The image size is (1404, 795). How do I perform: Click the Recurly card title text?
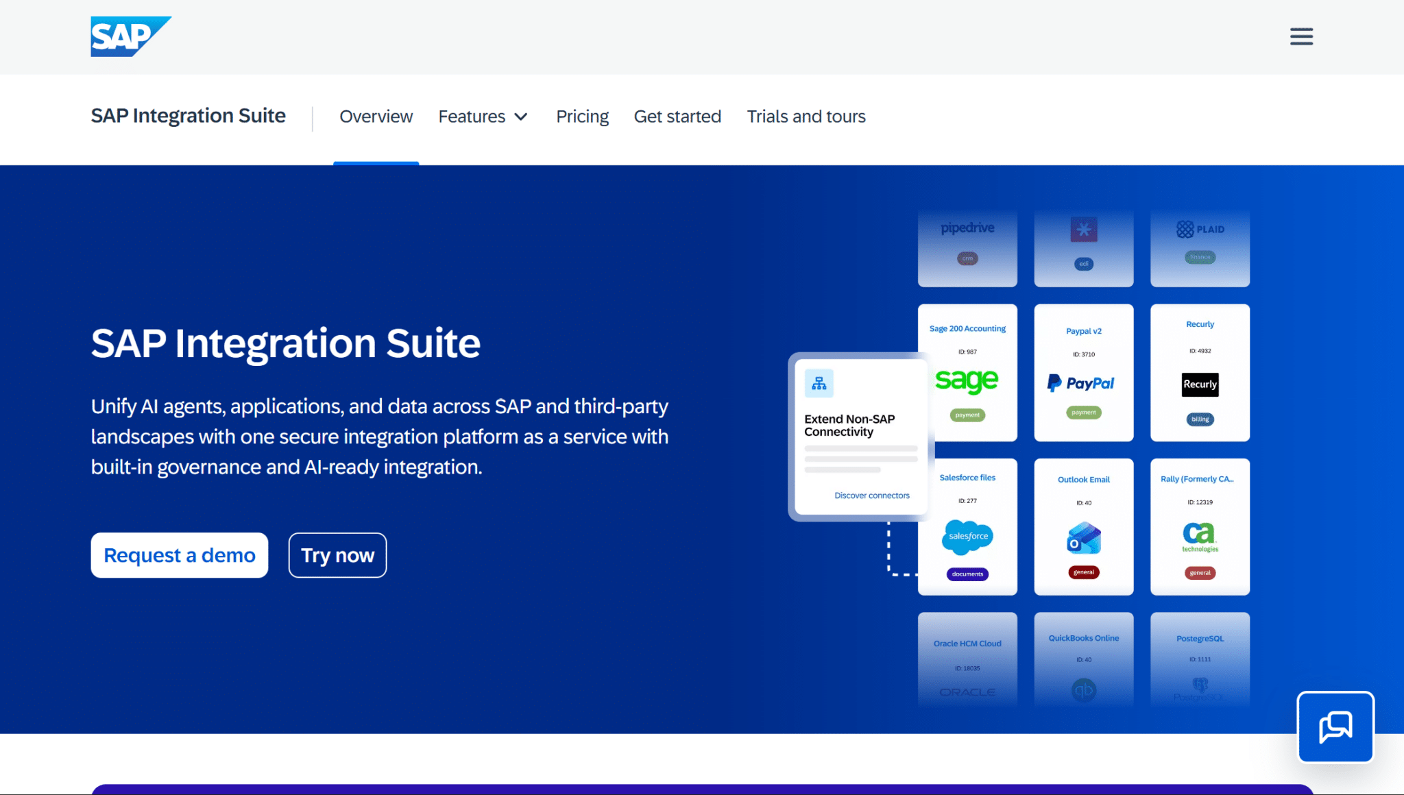1200,324
